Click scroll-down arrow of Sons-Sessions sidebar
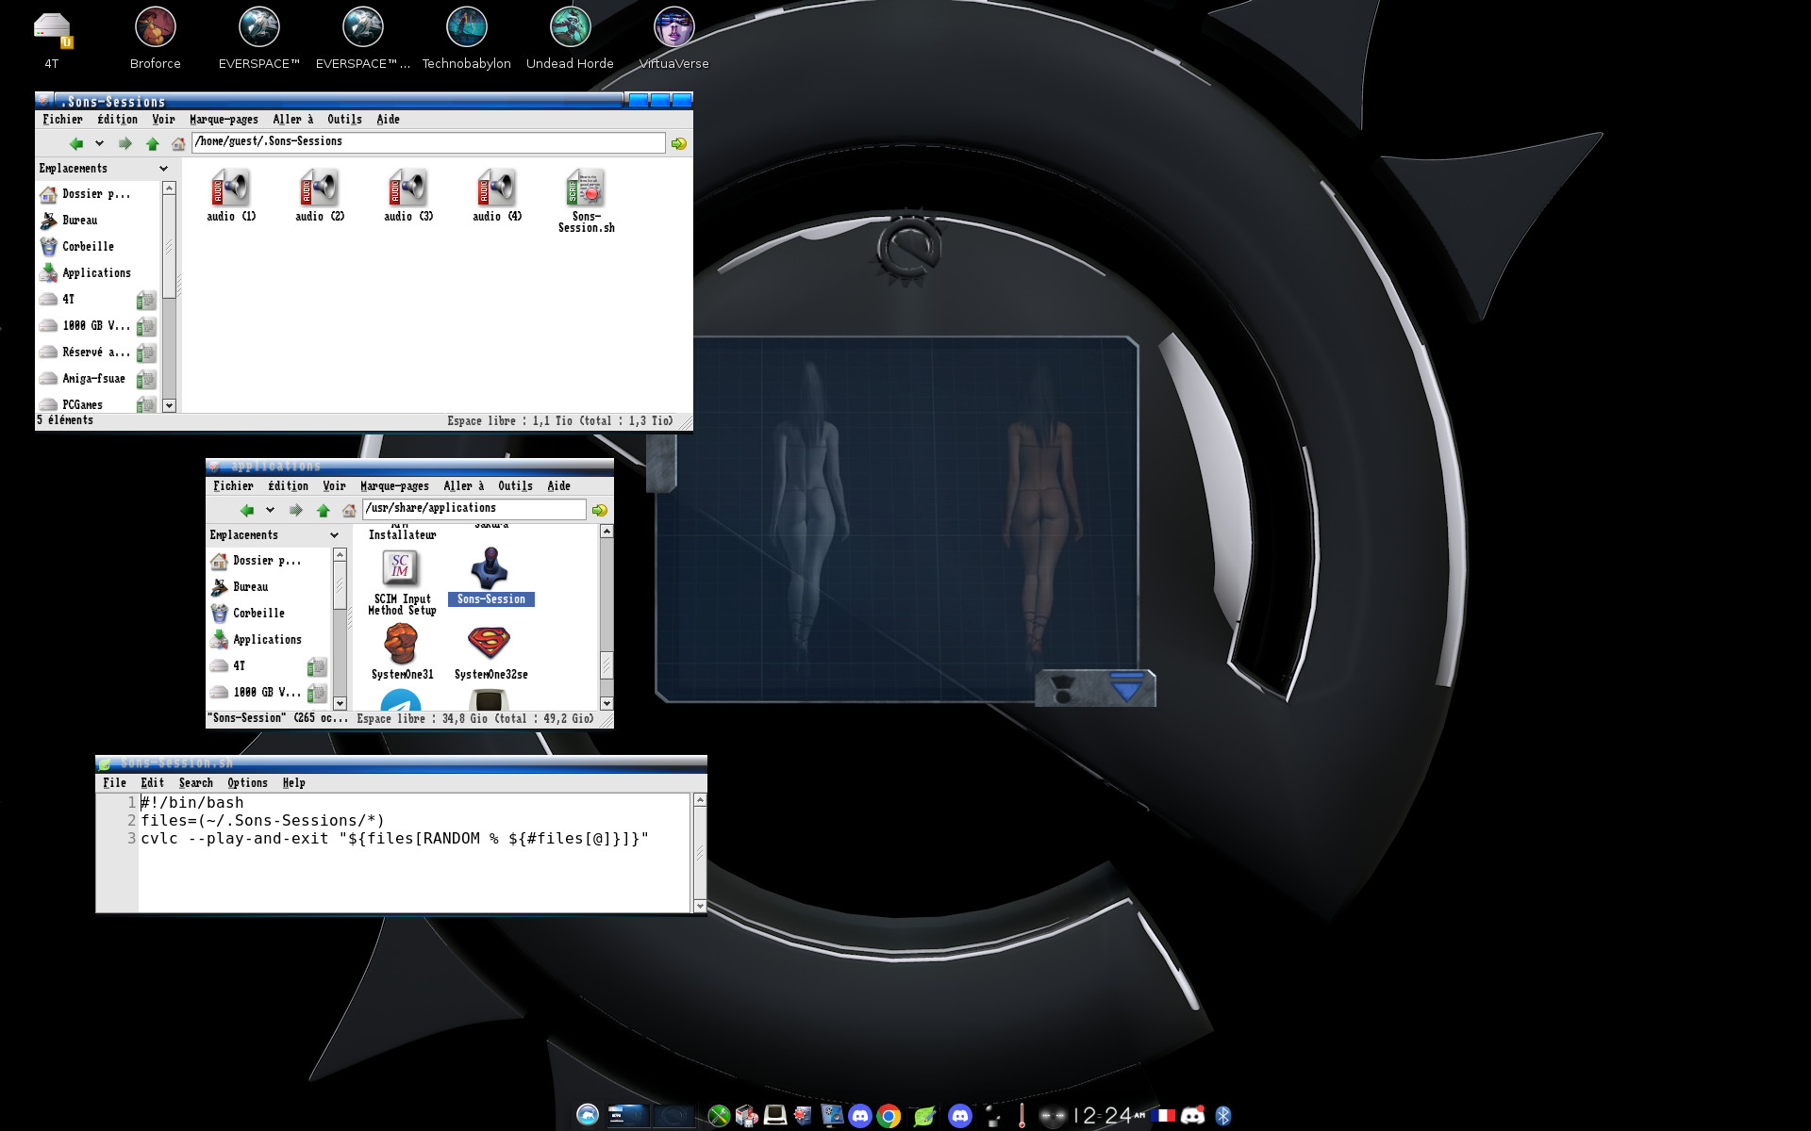The image size is (1811, 1131). pos(170,405)
